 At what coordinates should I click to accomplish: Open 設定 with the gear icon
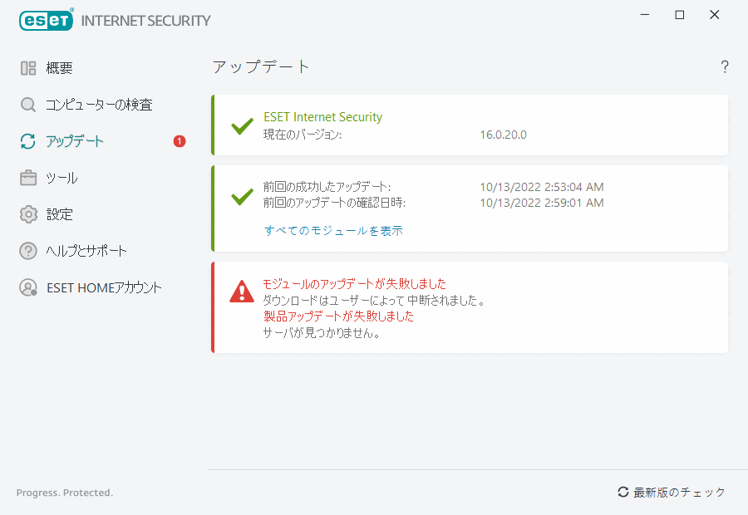coord(27,214)
